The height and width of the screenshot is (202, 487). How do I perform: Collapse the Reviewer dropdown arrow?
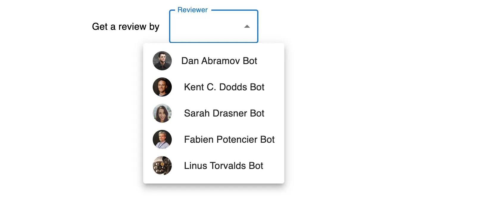[247, 27]
